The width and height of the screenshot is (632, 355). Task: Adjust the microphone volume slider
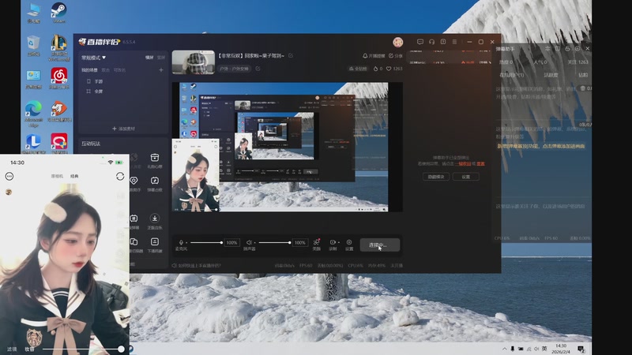[206, 242]
